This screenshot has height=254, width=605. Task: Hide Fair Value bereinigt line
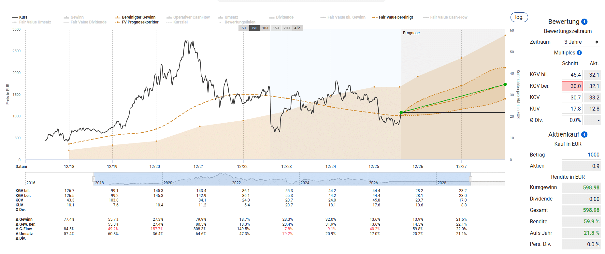point(396,17)
